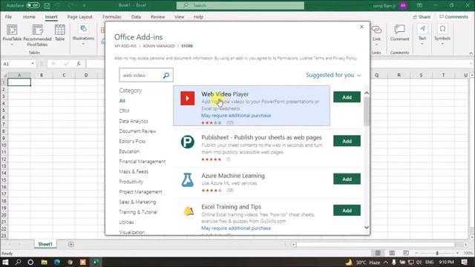Click the Excel Training and Tips icon

[188, 211]
